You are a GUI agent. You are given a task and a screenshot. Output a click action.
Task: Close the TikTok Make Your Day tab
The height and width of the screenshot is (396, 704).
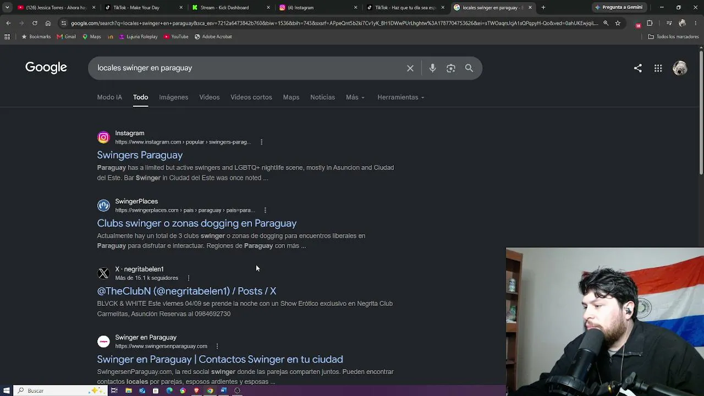(x=181, y=8)
